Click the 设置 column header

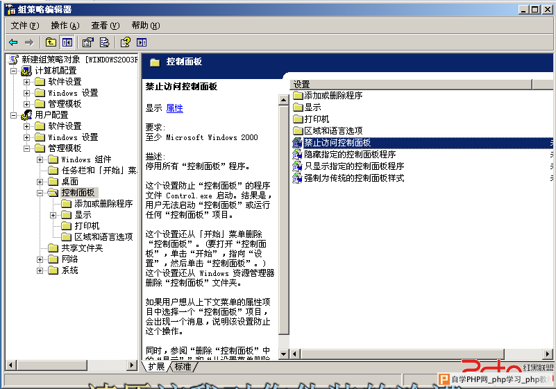pos(411,85)
